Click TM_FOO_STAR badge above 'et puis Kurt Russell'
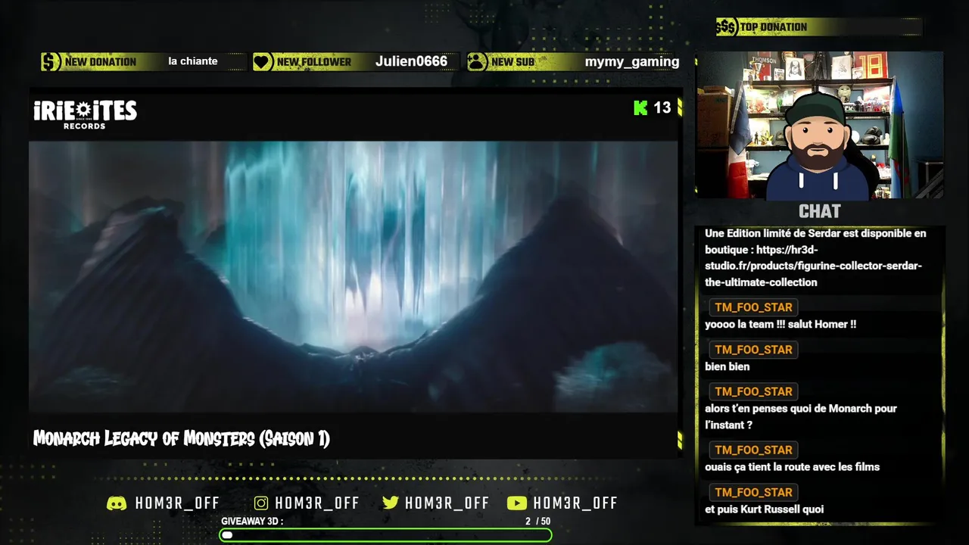The height and width of the screenshot is (545, 969). coord(753,492)
